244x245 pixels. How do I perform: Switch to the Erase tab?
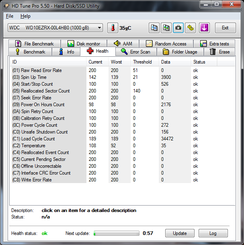tap(219, 52)
